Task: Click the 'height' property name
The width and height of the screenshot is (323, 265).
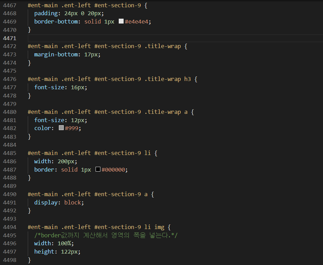Action: pyautogui.click(x=44, y=252)
